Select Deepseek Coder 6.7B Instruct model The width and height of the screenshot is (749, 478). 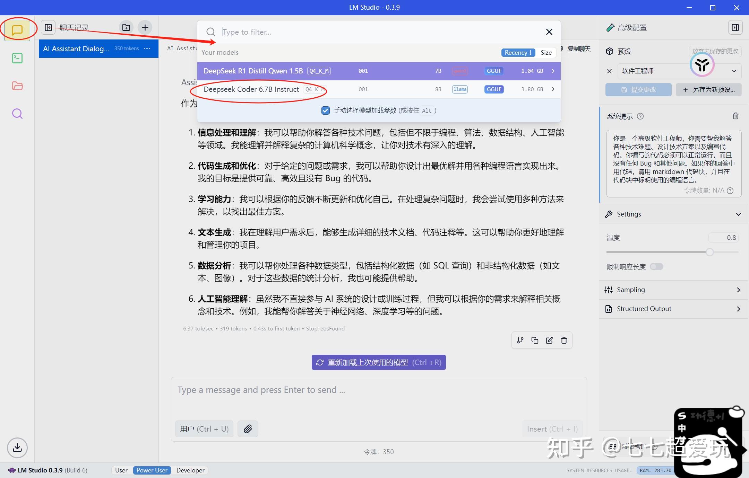[251, 89]
